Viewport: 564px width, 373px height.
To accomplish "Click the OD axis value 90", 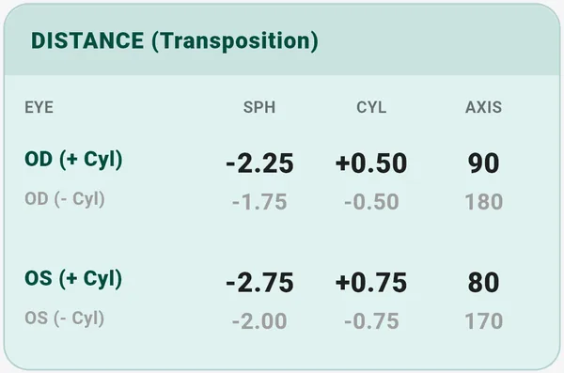I will (483, 163).
